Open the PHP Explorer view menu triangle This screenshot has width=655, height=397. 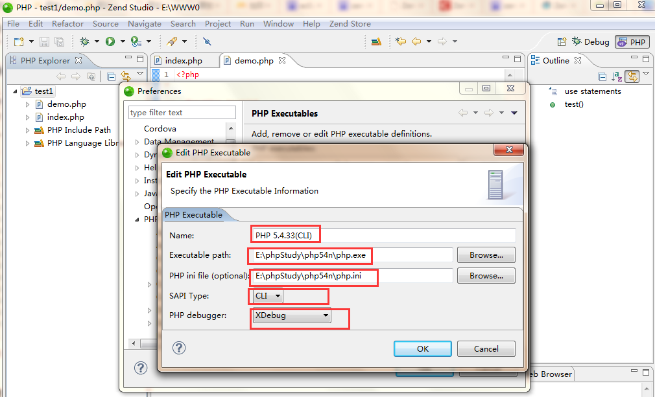click(140, 74)
